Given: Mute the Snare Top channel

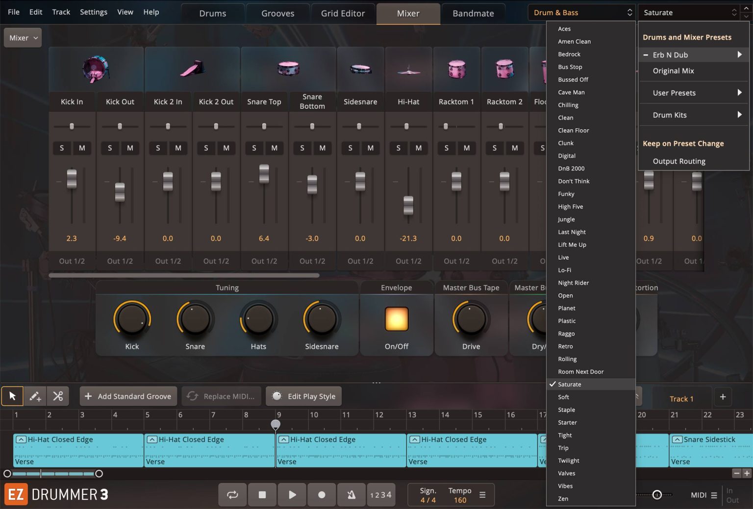Looking at the screenshot, I should [274, 148].
